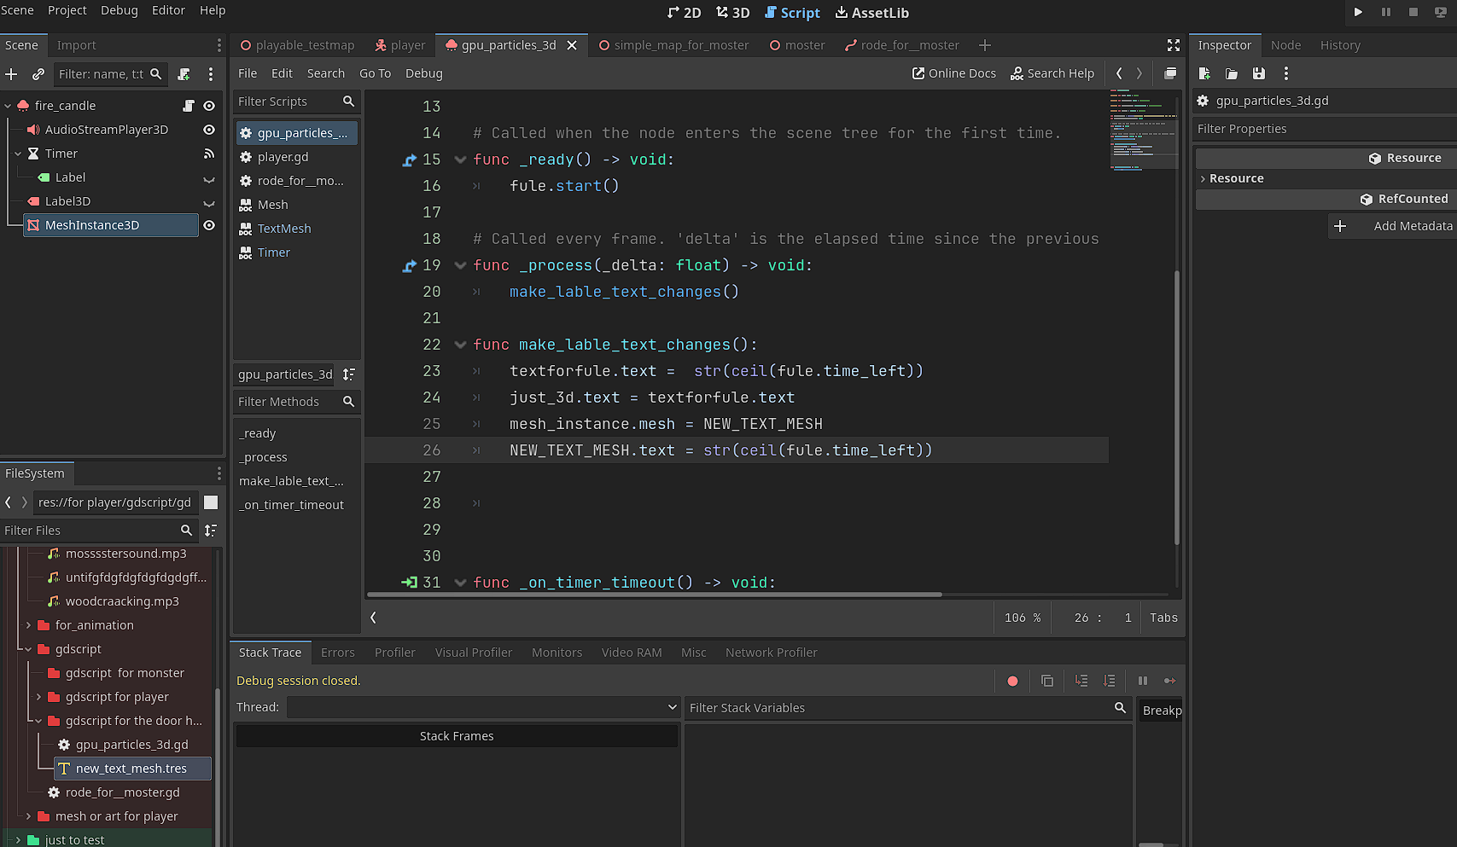This screenshot has width=1457, height=847.
Task: Switch to the Errors debugger tab
Action: click(338, 653)
